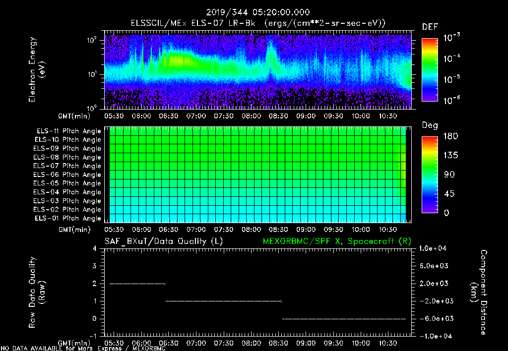The height and width of the screenshot is (351, 508).
Task: Click the 08:30 tick on spectrogram time axis
Action: 278,116
